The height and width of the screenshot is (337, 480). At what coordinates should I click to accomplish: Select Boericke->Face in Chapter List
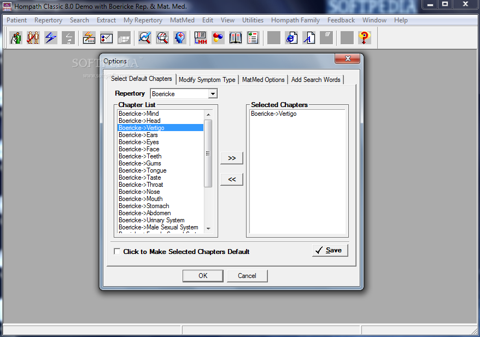click(160, 149)
